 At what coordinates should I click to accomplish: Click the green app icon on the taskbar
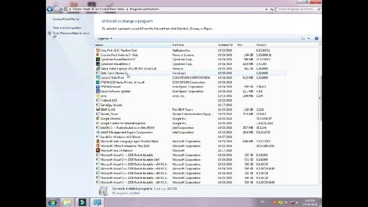(x=82, y=202)
